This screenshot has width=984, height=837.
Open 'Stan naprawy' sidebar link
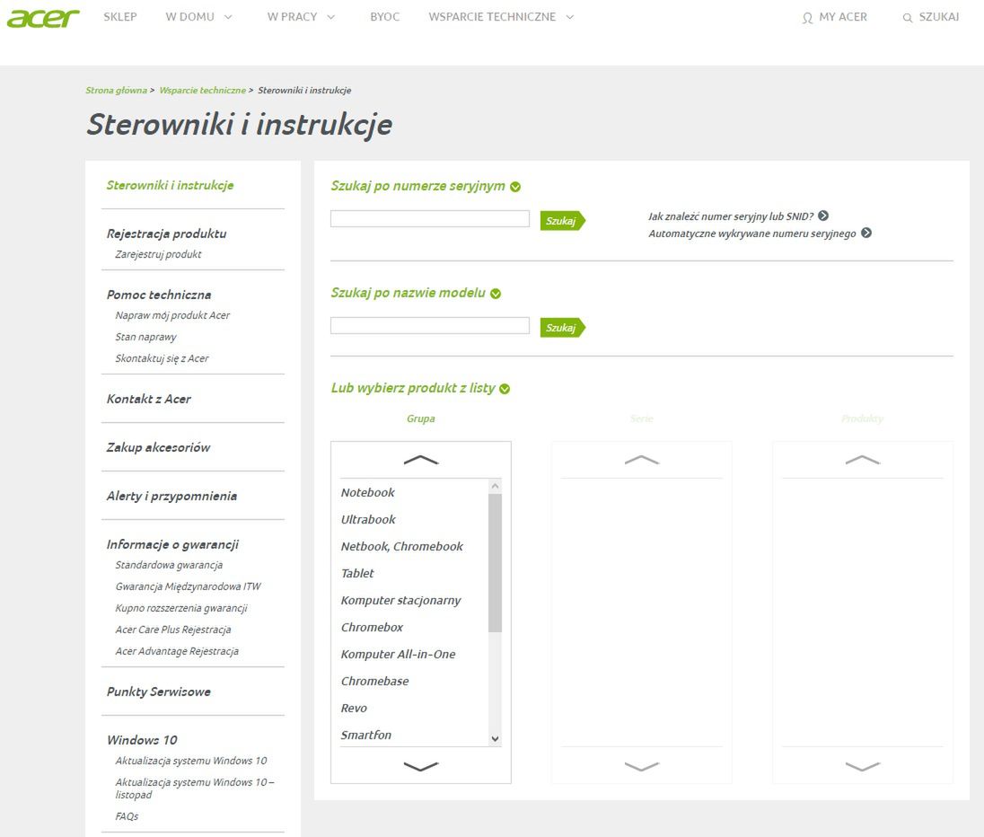coord(145,337)
